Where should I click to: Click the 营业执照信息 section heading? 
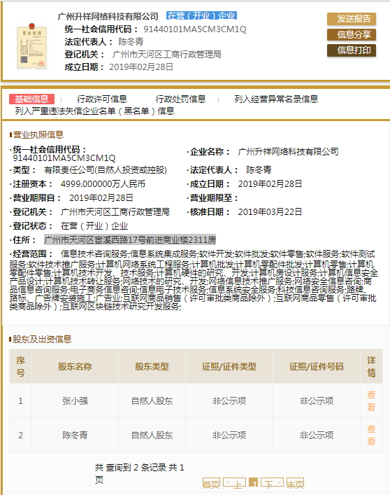[x=38, y=135]
